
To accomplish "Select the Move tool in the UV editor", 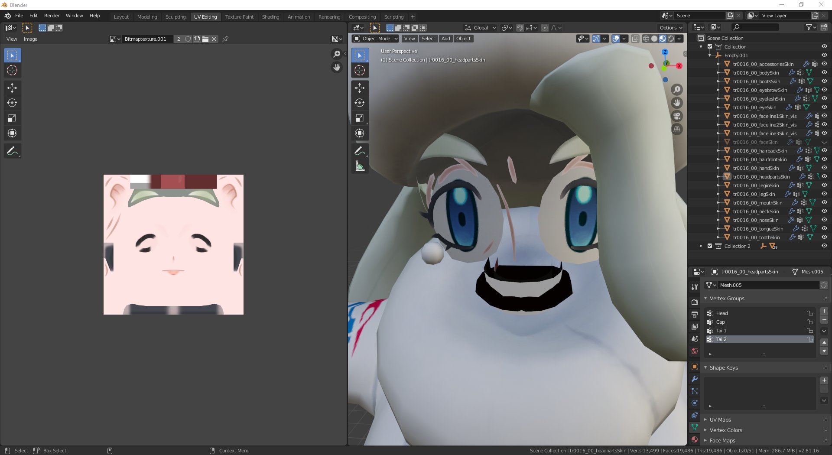I will (12, 88).
